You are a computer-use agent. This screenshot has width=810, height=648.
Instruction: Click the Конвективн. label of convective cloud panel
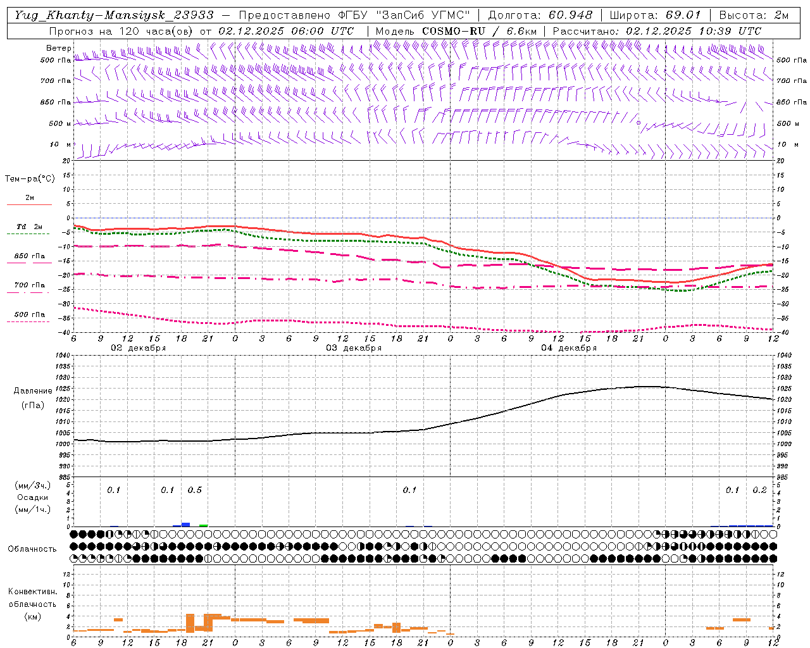coord(33,592)
